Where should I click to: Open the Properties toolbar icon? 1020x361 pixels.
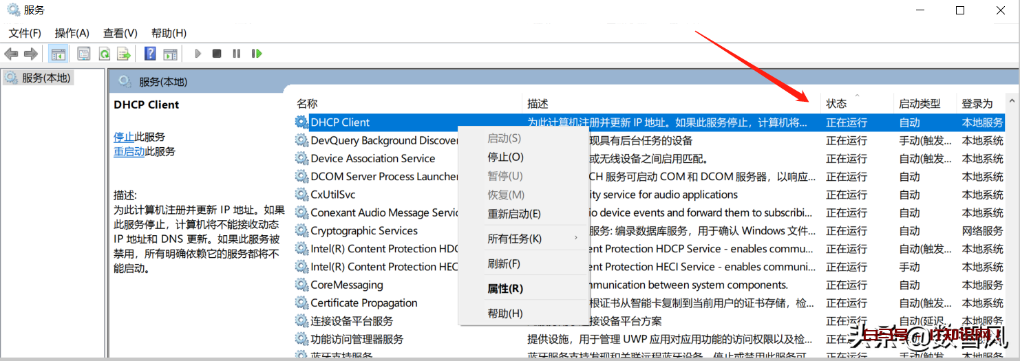[84, 54]
